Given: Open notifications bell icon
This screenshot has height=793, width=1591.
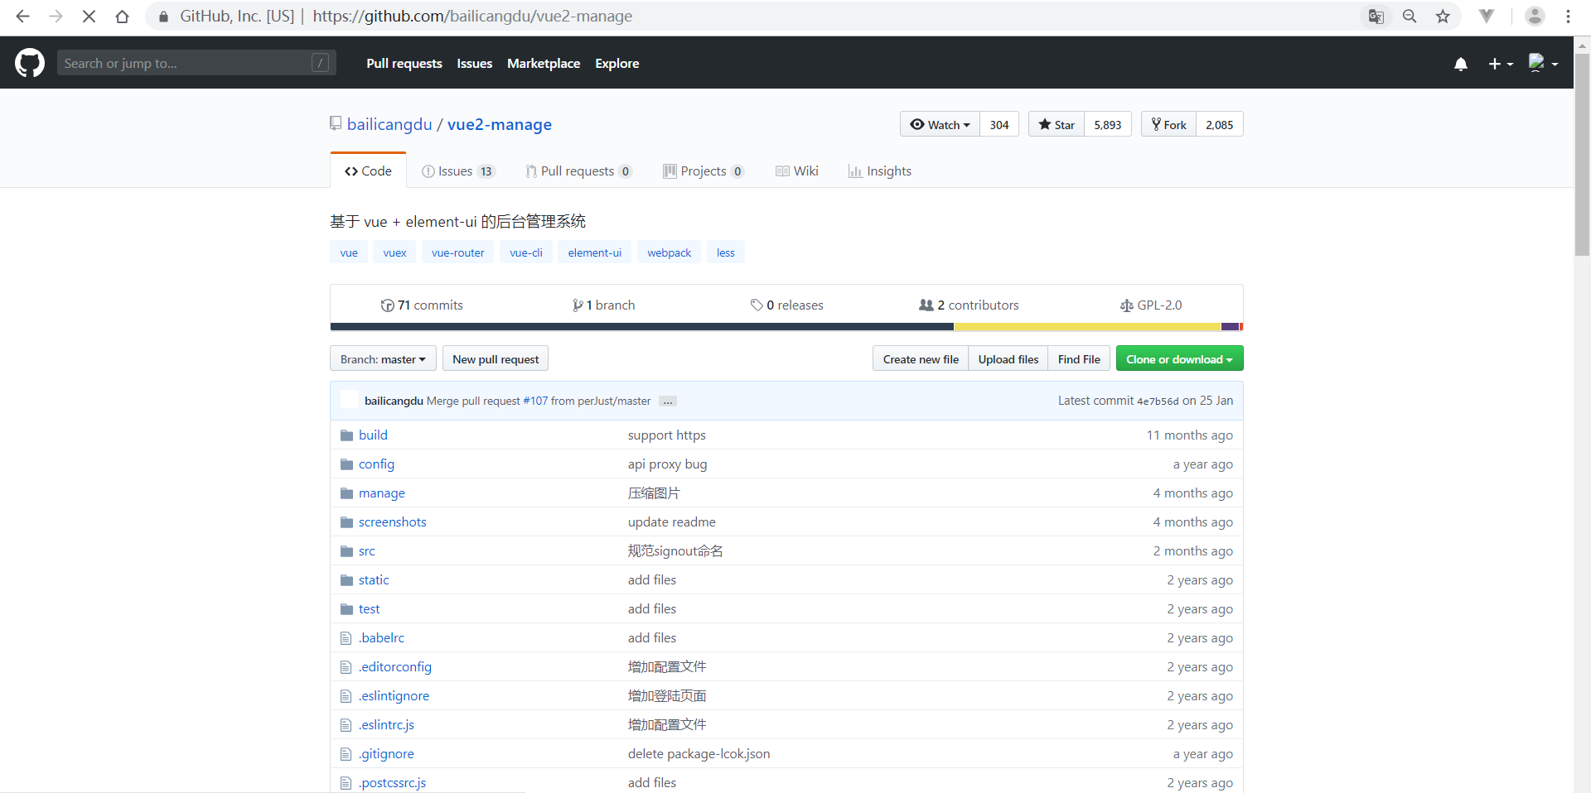Looking at the screenshot, I should 1461,64.
